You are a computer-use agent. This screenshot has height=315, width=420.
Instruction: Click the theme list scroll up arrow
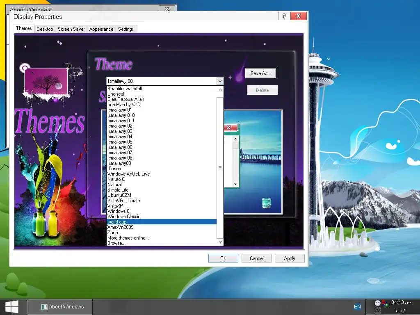click(x=220, y=90)
